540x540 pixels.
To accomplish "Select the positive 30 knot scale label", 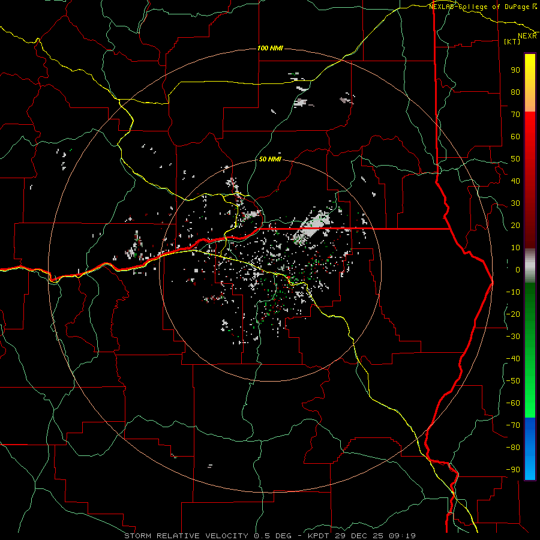I will pos(515,203).
